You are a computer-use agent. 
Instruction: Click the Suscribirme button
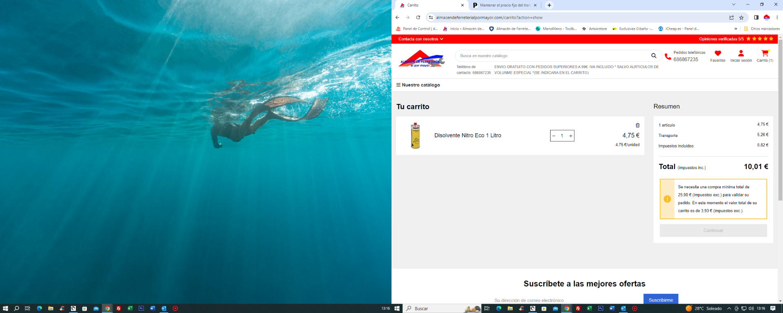[661, 299]
